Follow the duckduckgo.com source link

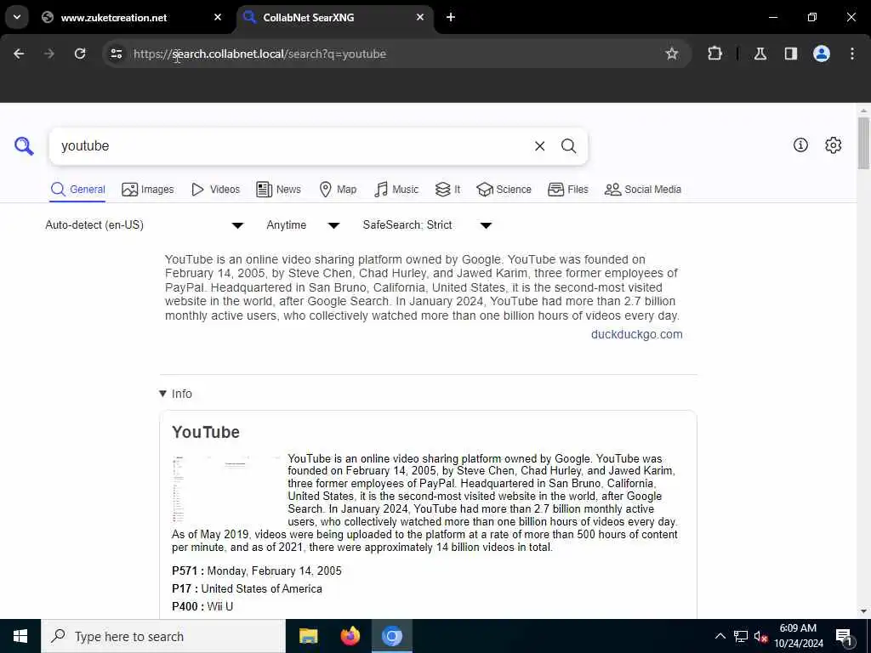(636, 334)
